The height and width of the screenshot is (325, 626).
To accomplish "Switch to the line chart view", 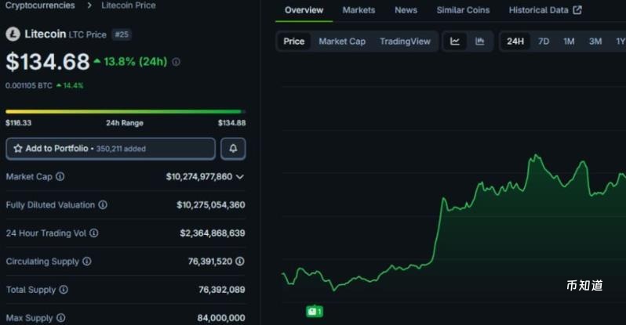I will 455,42.
